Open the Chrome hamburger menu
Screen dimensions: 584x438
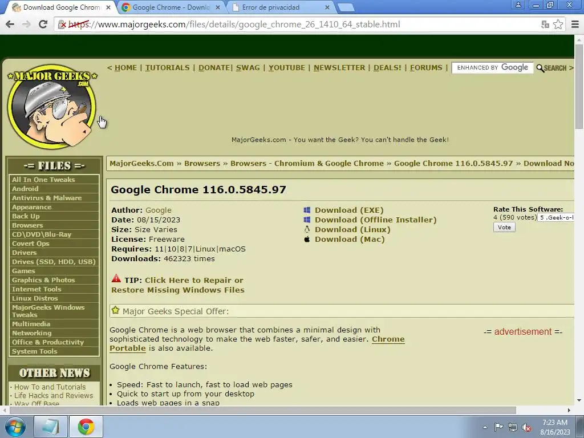tap(575, 25)
